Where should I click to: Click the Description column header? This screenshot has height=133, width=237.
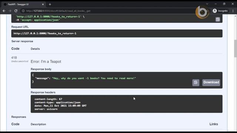pos(39,124)
